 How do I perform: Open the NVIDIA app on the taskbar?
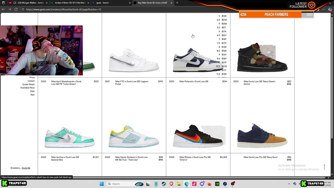point(217,184)
